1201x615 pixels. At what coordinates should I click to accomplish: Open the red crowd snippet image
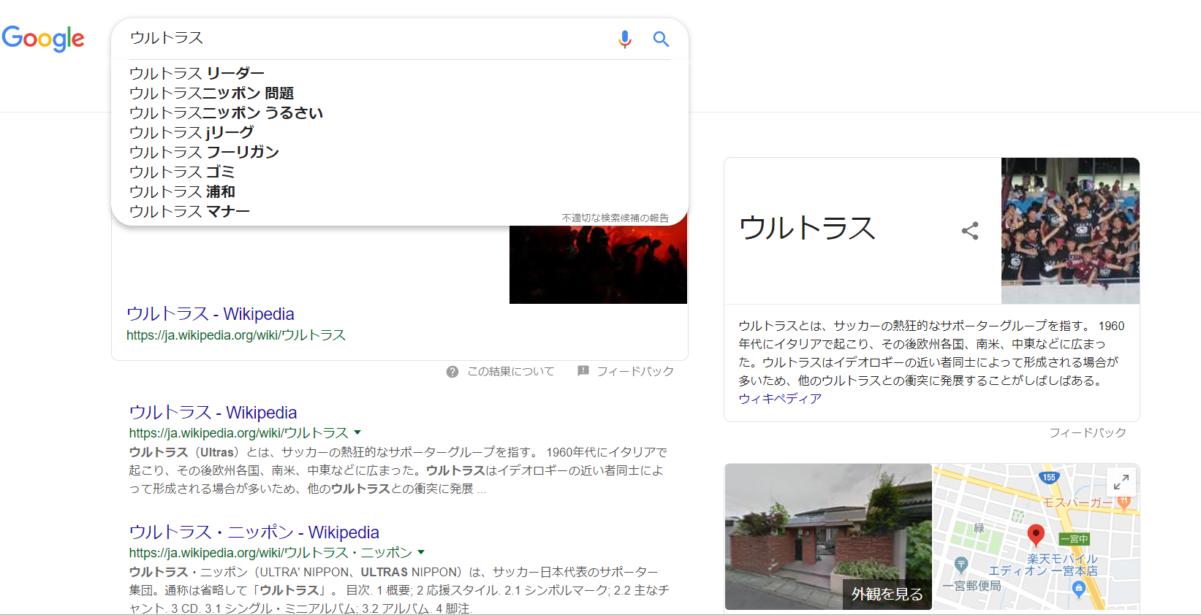[x=598, y=264]
